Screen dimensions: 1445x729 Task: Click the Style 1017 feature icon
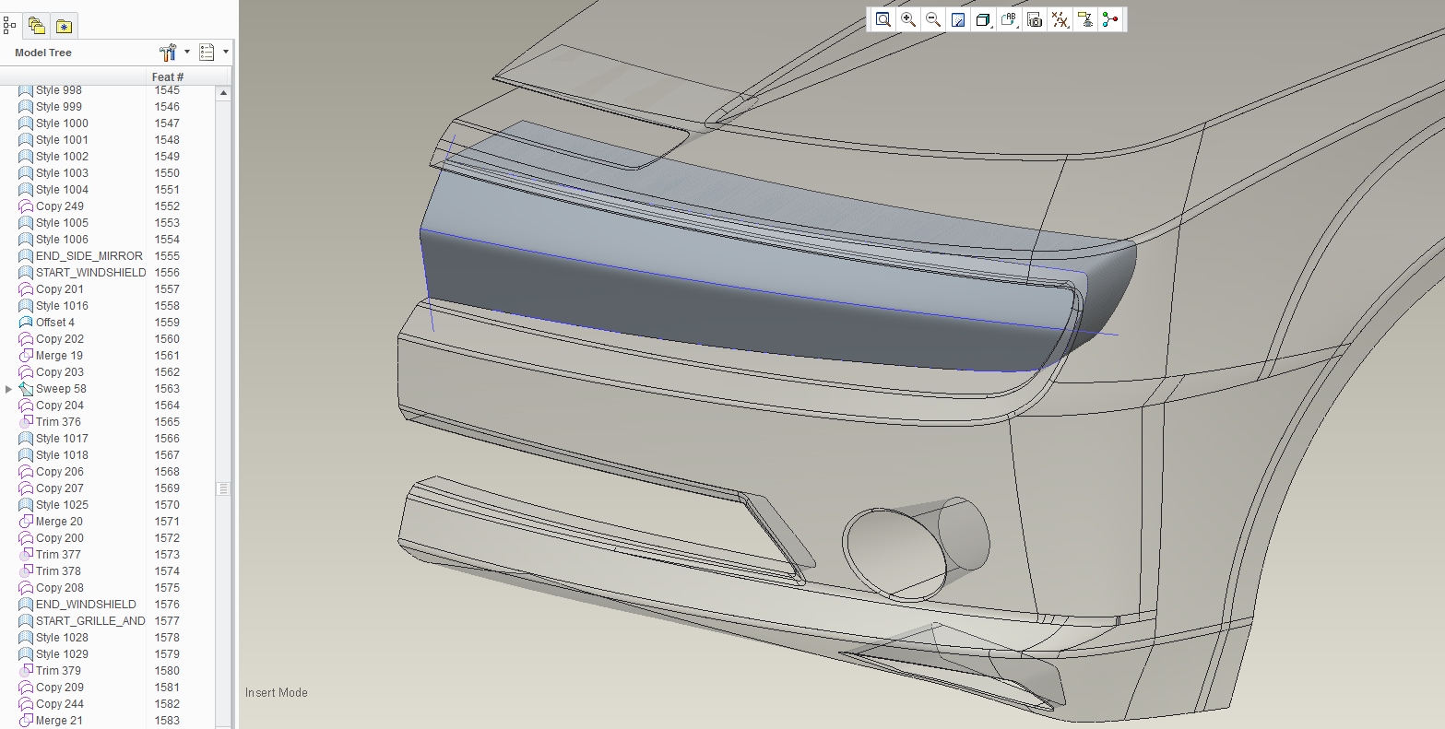[26, 439]
